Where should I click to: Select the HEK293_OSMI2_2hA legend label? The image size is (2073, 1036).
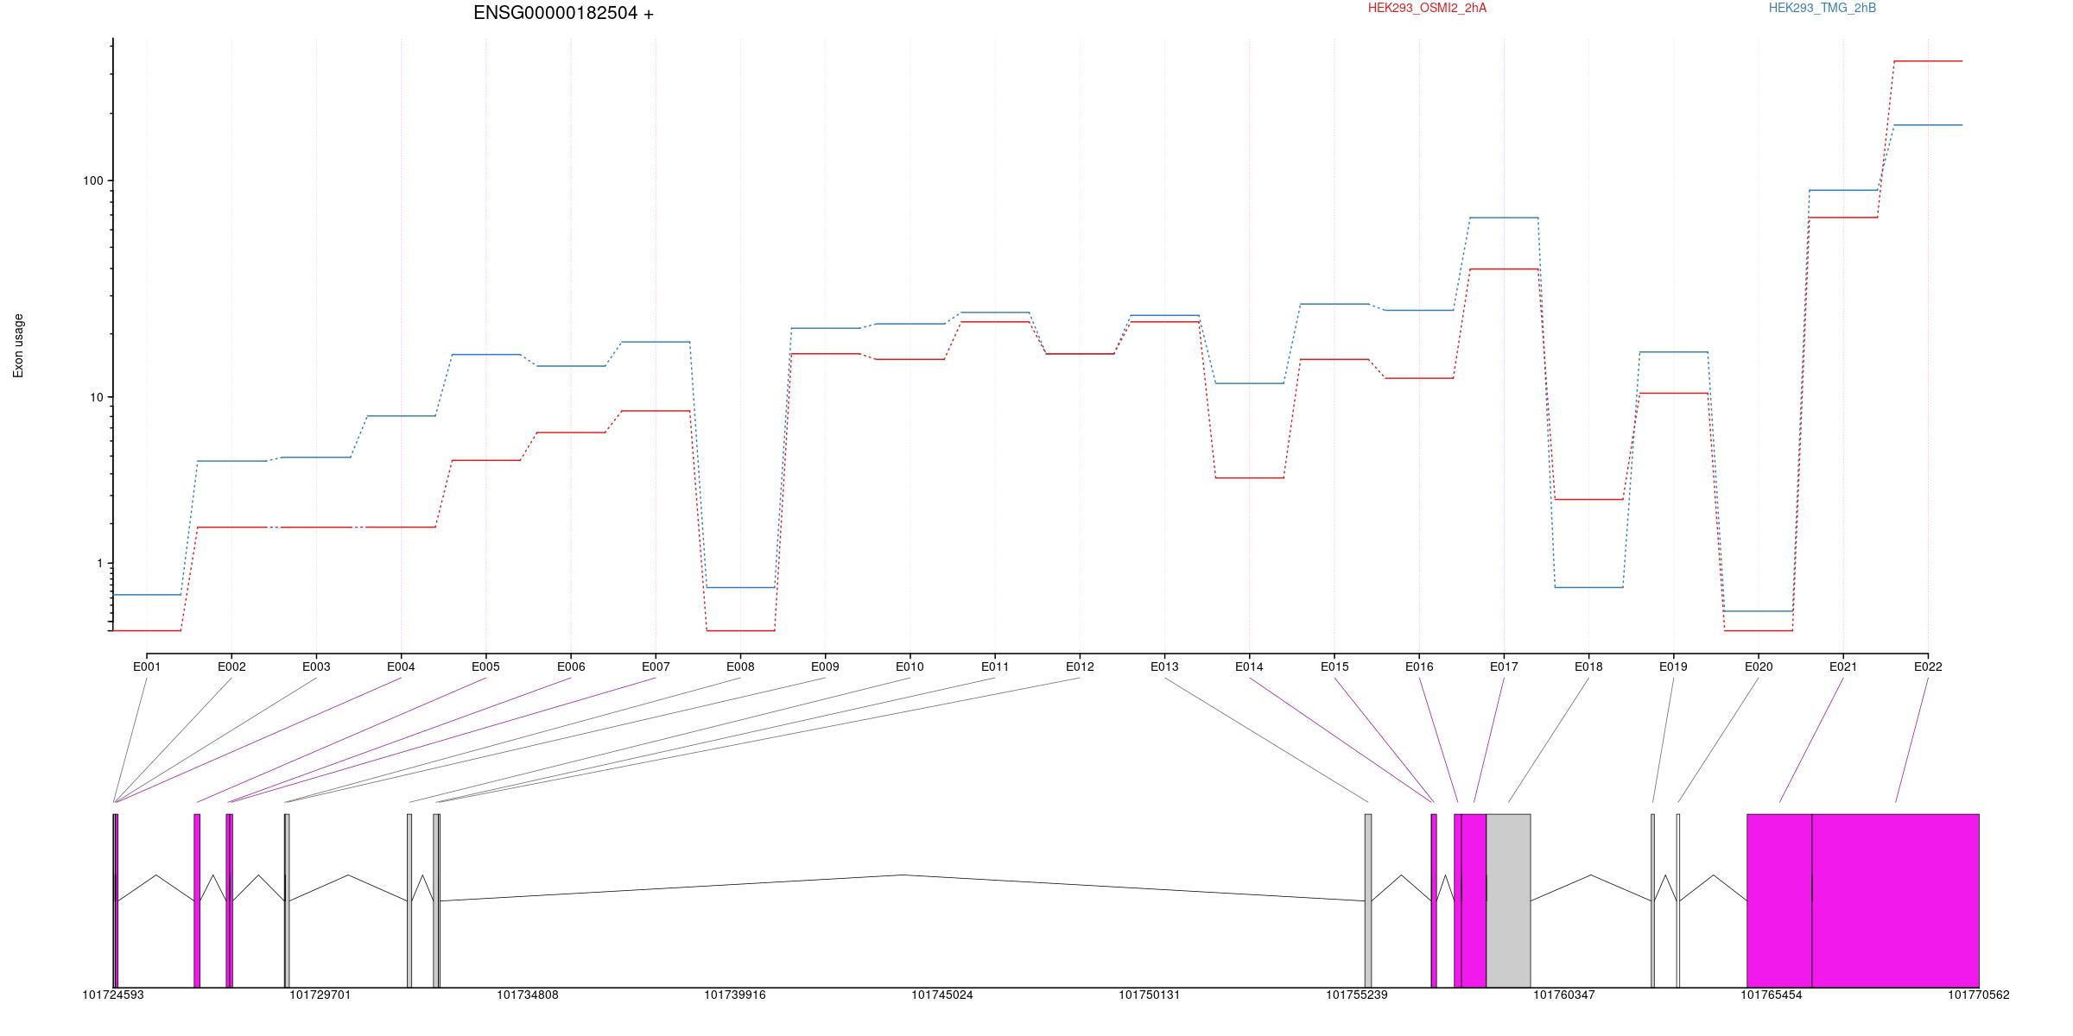pos(1427,8)
